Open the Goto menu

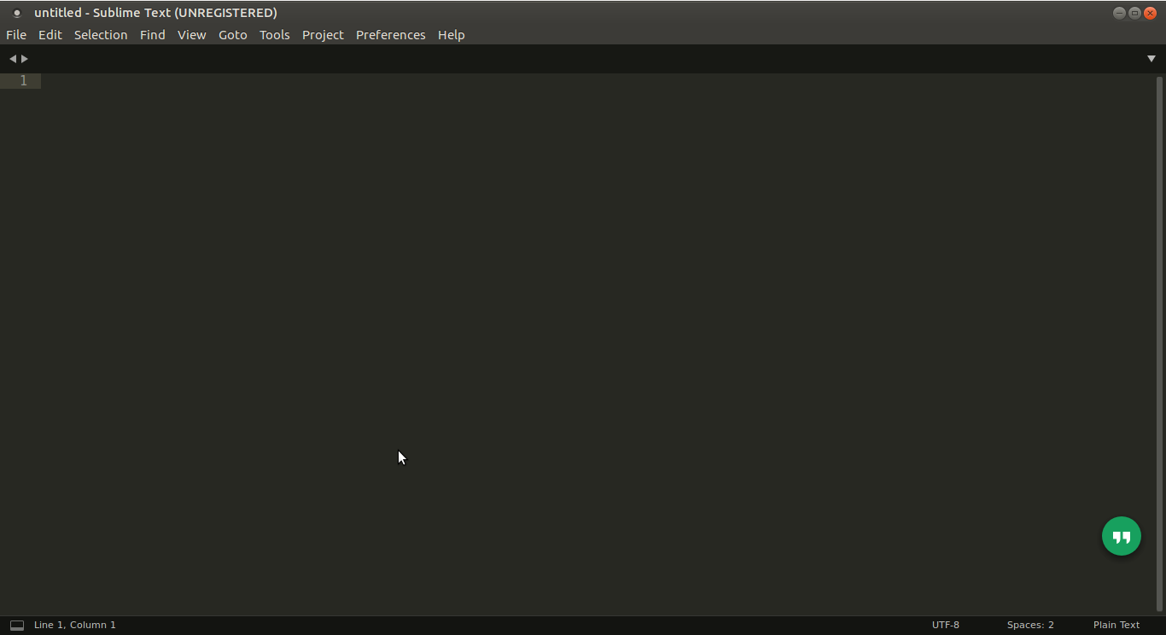click(x=232, y=35)
